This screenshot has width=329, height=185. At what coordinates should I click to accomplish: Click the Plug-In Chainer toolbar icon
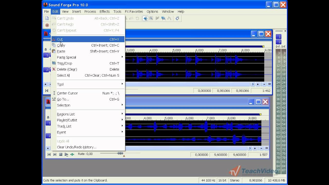pyautogui.click(x=177, y=18)
